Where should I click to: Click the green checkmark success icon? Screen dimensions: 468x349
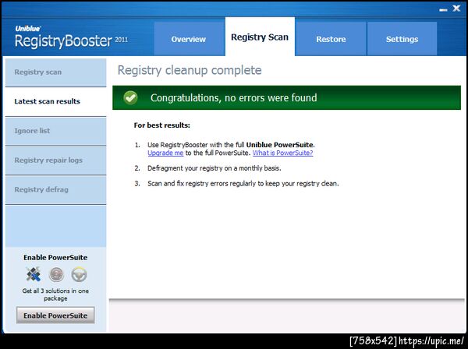click(x=130, y=97)
